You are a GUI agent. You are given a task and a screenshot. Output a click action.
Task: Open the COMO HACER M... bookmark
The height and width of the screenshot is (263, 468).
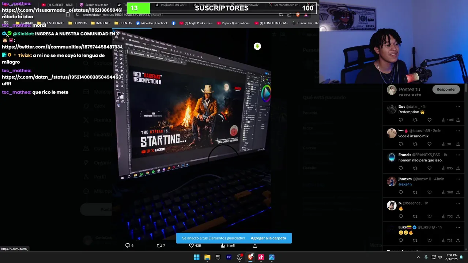click(271, 23)
